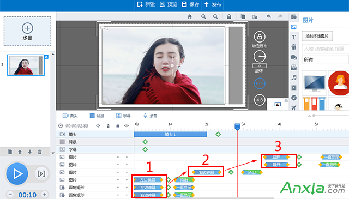
Task: Select scene 1 thumbnail
Action: [x=26, y=65]
